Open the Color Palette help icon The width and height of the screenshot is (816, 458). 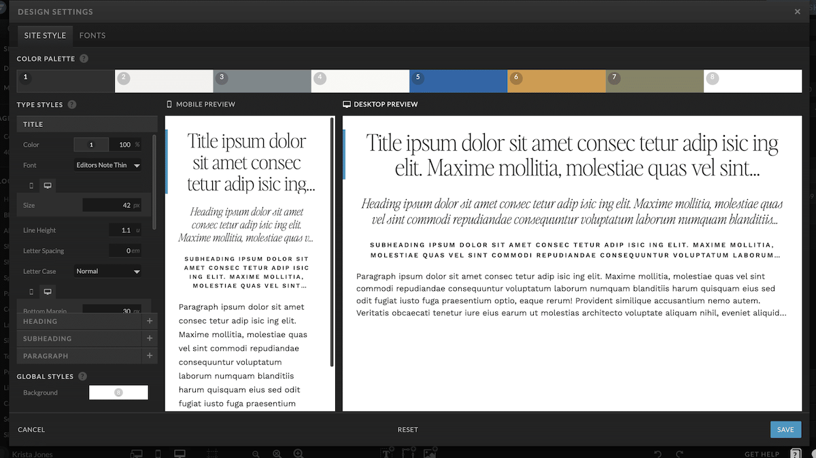pos(84,59)
